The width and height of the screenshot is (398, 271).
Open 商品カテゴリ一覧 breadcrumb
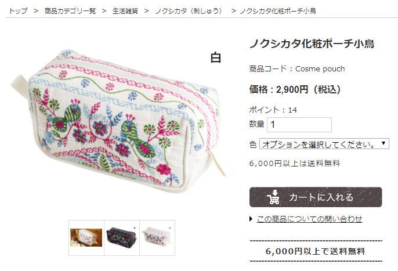[x=70, y=11]
